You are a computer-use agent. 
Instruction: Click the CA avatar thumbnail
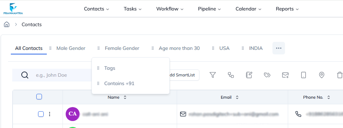pos(73,114)
